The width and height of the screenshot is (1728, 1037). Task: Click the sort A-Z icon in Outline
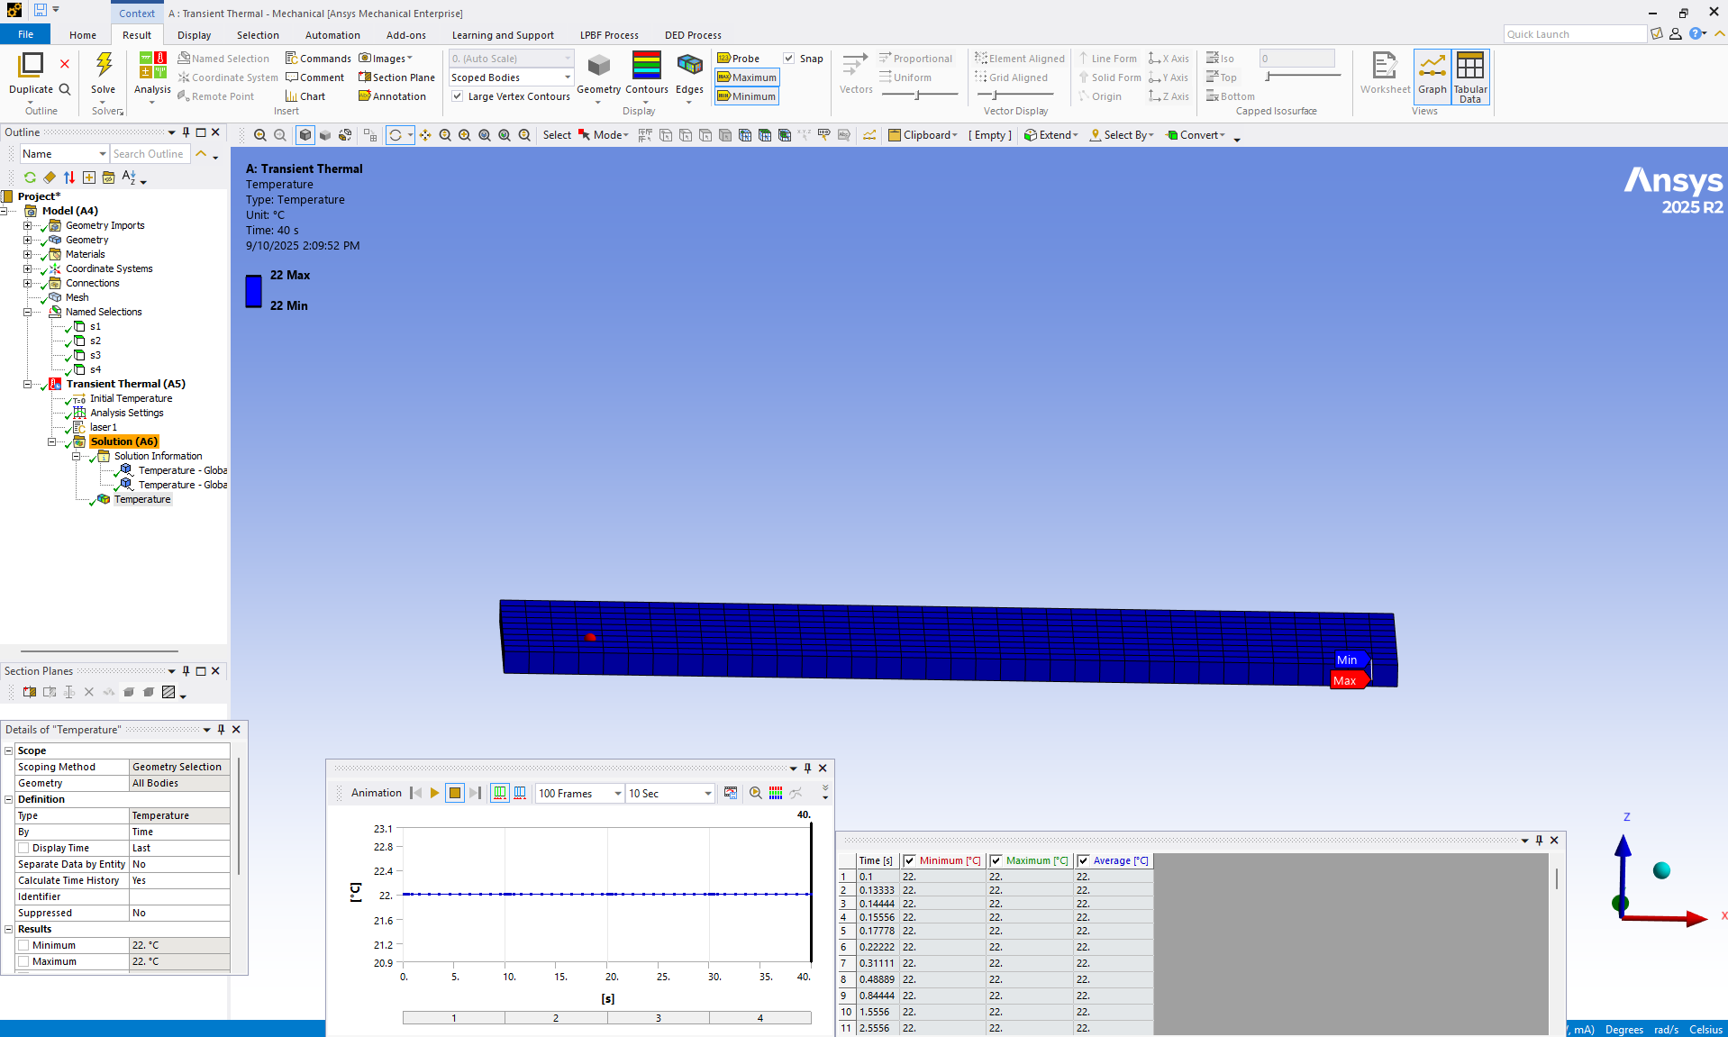(x=129, y=177)
